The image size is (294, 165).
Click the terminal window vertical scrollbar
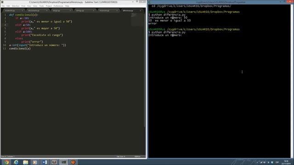click(x=292, y=81)
